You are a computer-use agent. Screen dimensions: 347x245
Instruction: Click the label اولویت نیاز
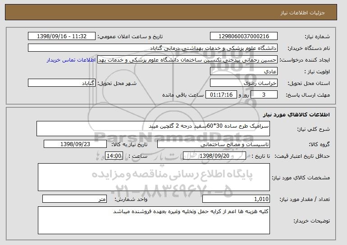coord(317,71)
